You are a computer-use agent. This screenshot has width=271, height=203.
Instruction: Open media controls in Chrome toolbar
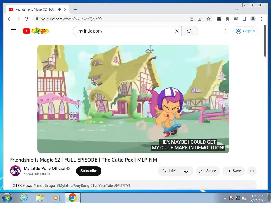pyautogui.click(x=236, y=19)
